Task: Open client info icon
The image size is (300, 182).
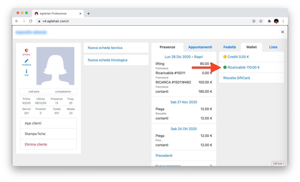Action: click(26, 71)
